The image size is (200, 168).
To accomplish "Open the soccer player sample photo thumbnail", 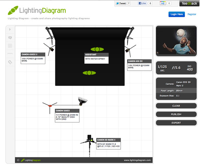I will tap(176, 41).
